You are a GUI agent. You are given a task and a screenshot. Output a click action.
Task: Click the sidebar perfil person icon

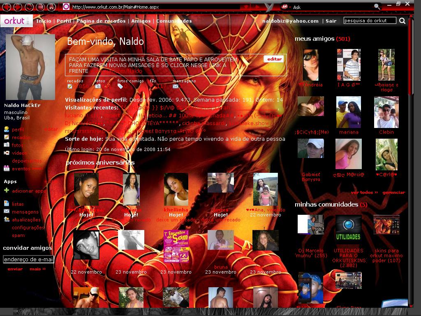pyautogui.click(x=7, y=129)
